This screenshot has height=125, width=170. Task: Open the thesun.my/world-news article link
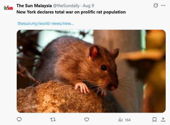pos(46,23)
